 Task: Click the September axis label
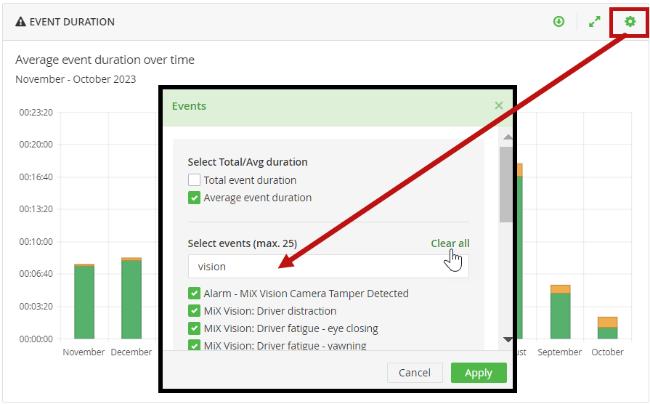pyautogui.click(x=560, y=352)
